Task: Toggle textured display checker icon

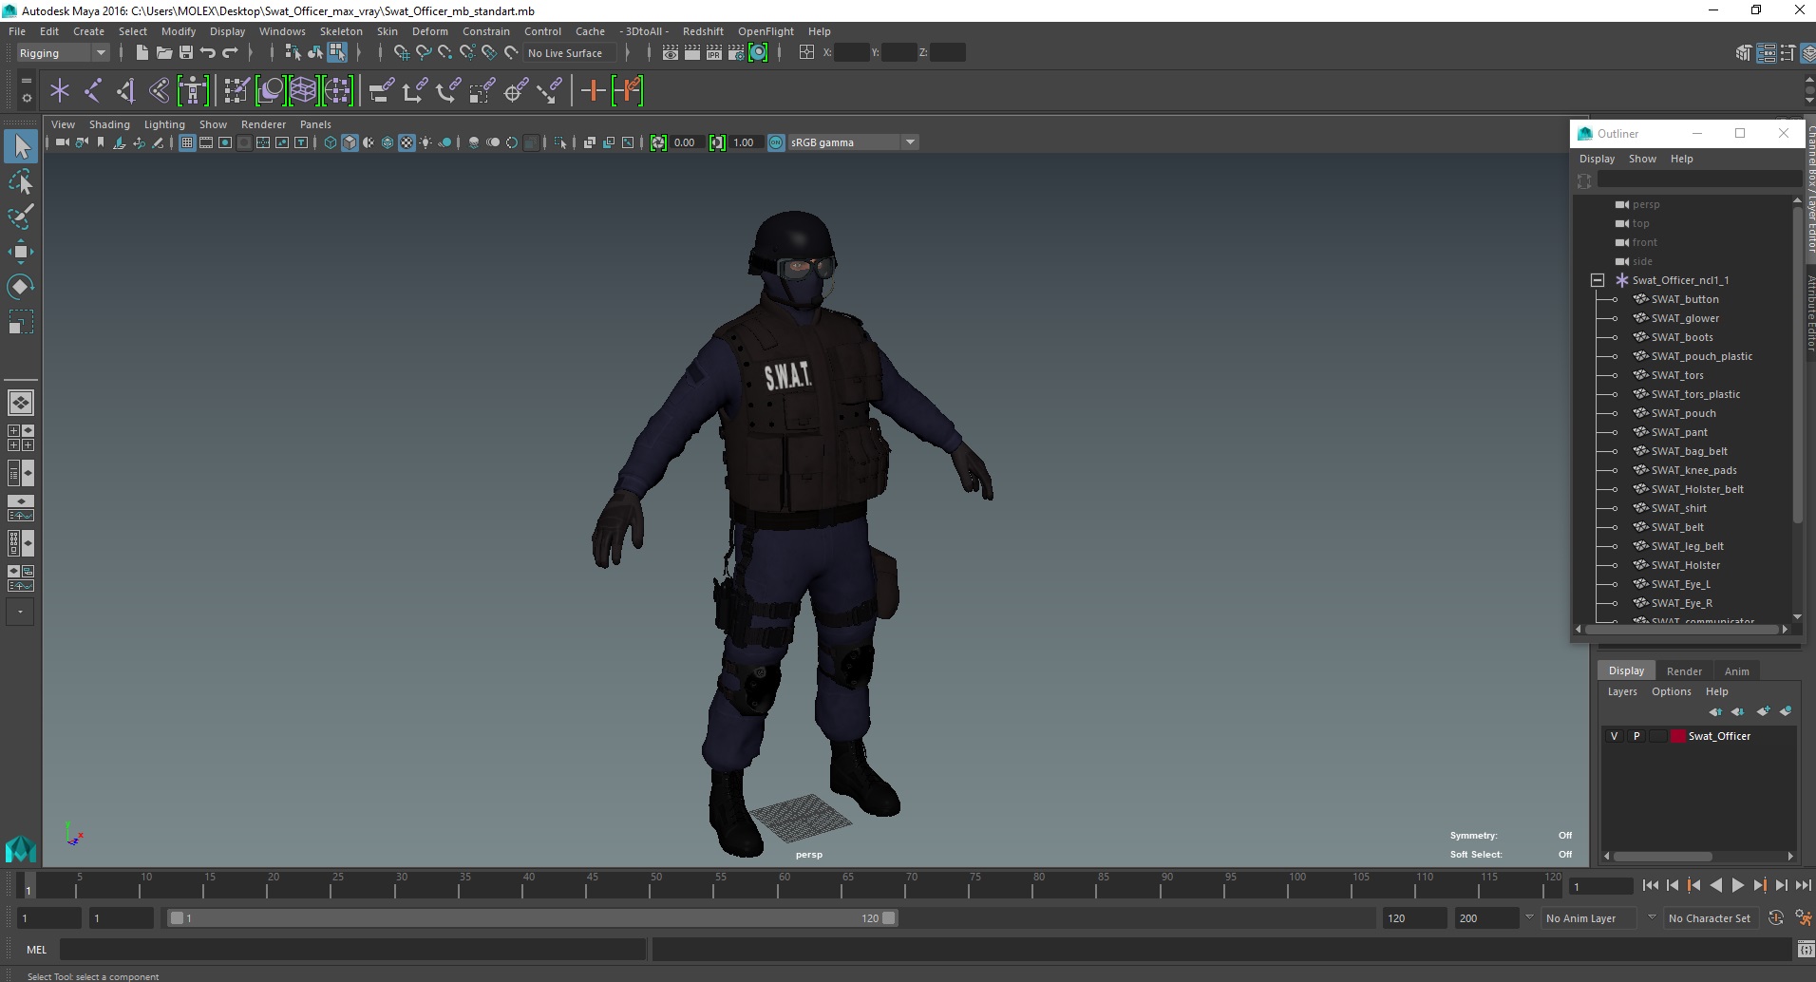Action: click(407, 142)
